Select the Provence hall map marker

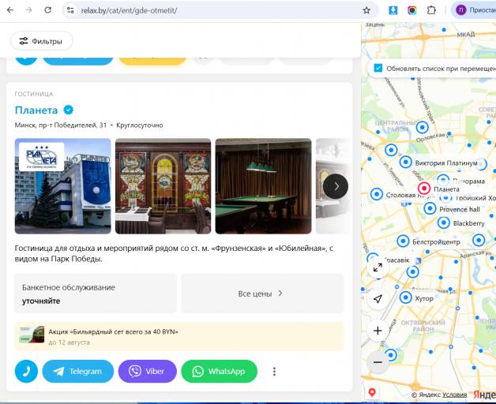(430, 208)
